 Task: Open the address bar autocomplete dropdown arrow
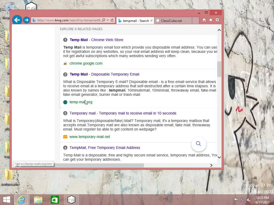tap(108, 20)
